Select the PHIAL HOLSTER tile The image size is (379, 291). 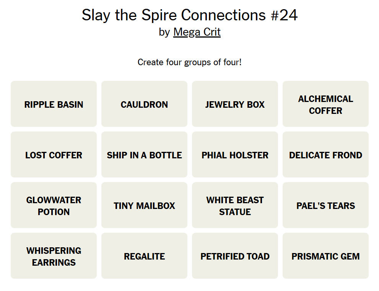[235, 155]
